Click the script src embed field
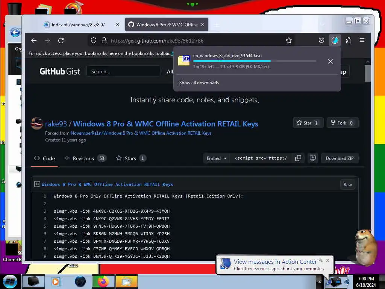385x289 pixels. pos(261,158)
